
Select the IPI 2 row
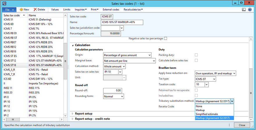pyautogui.click(x=33, y=115)
